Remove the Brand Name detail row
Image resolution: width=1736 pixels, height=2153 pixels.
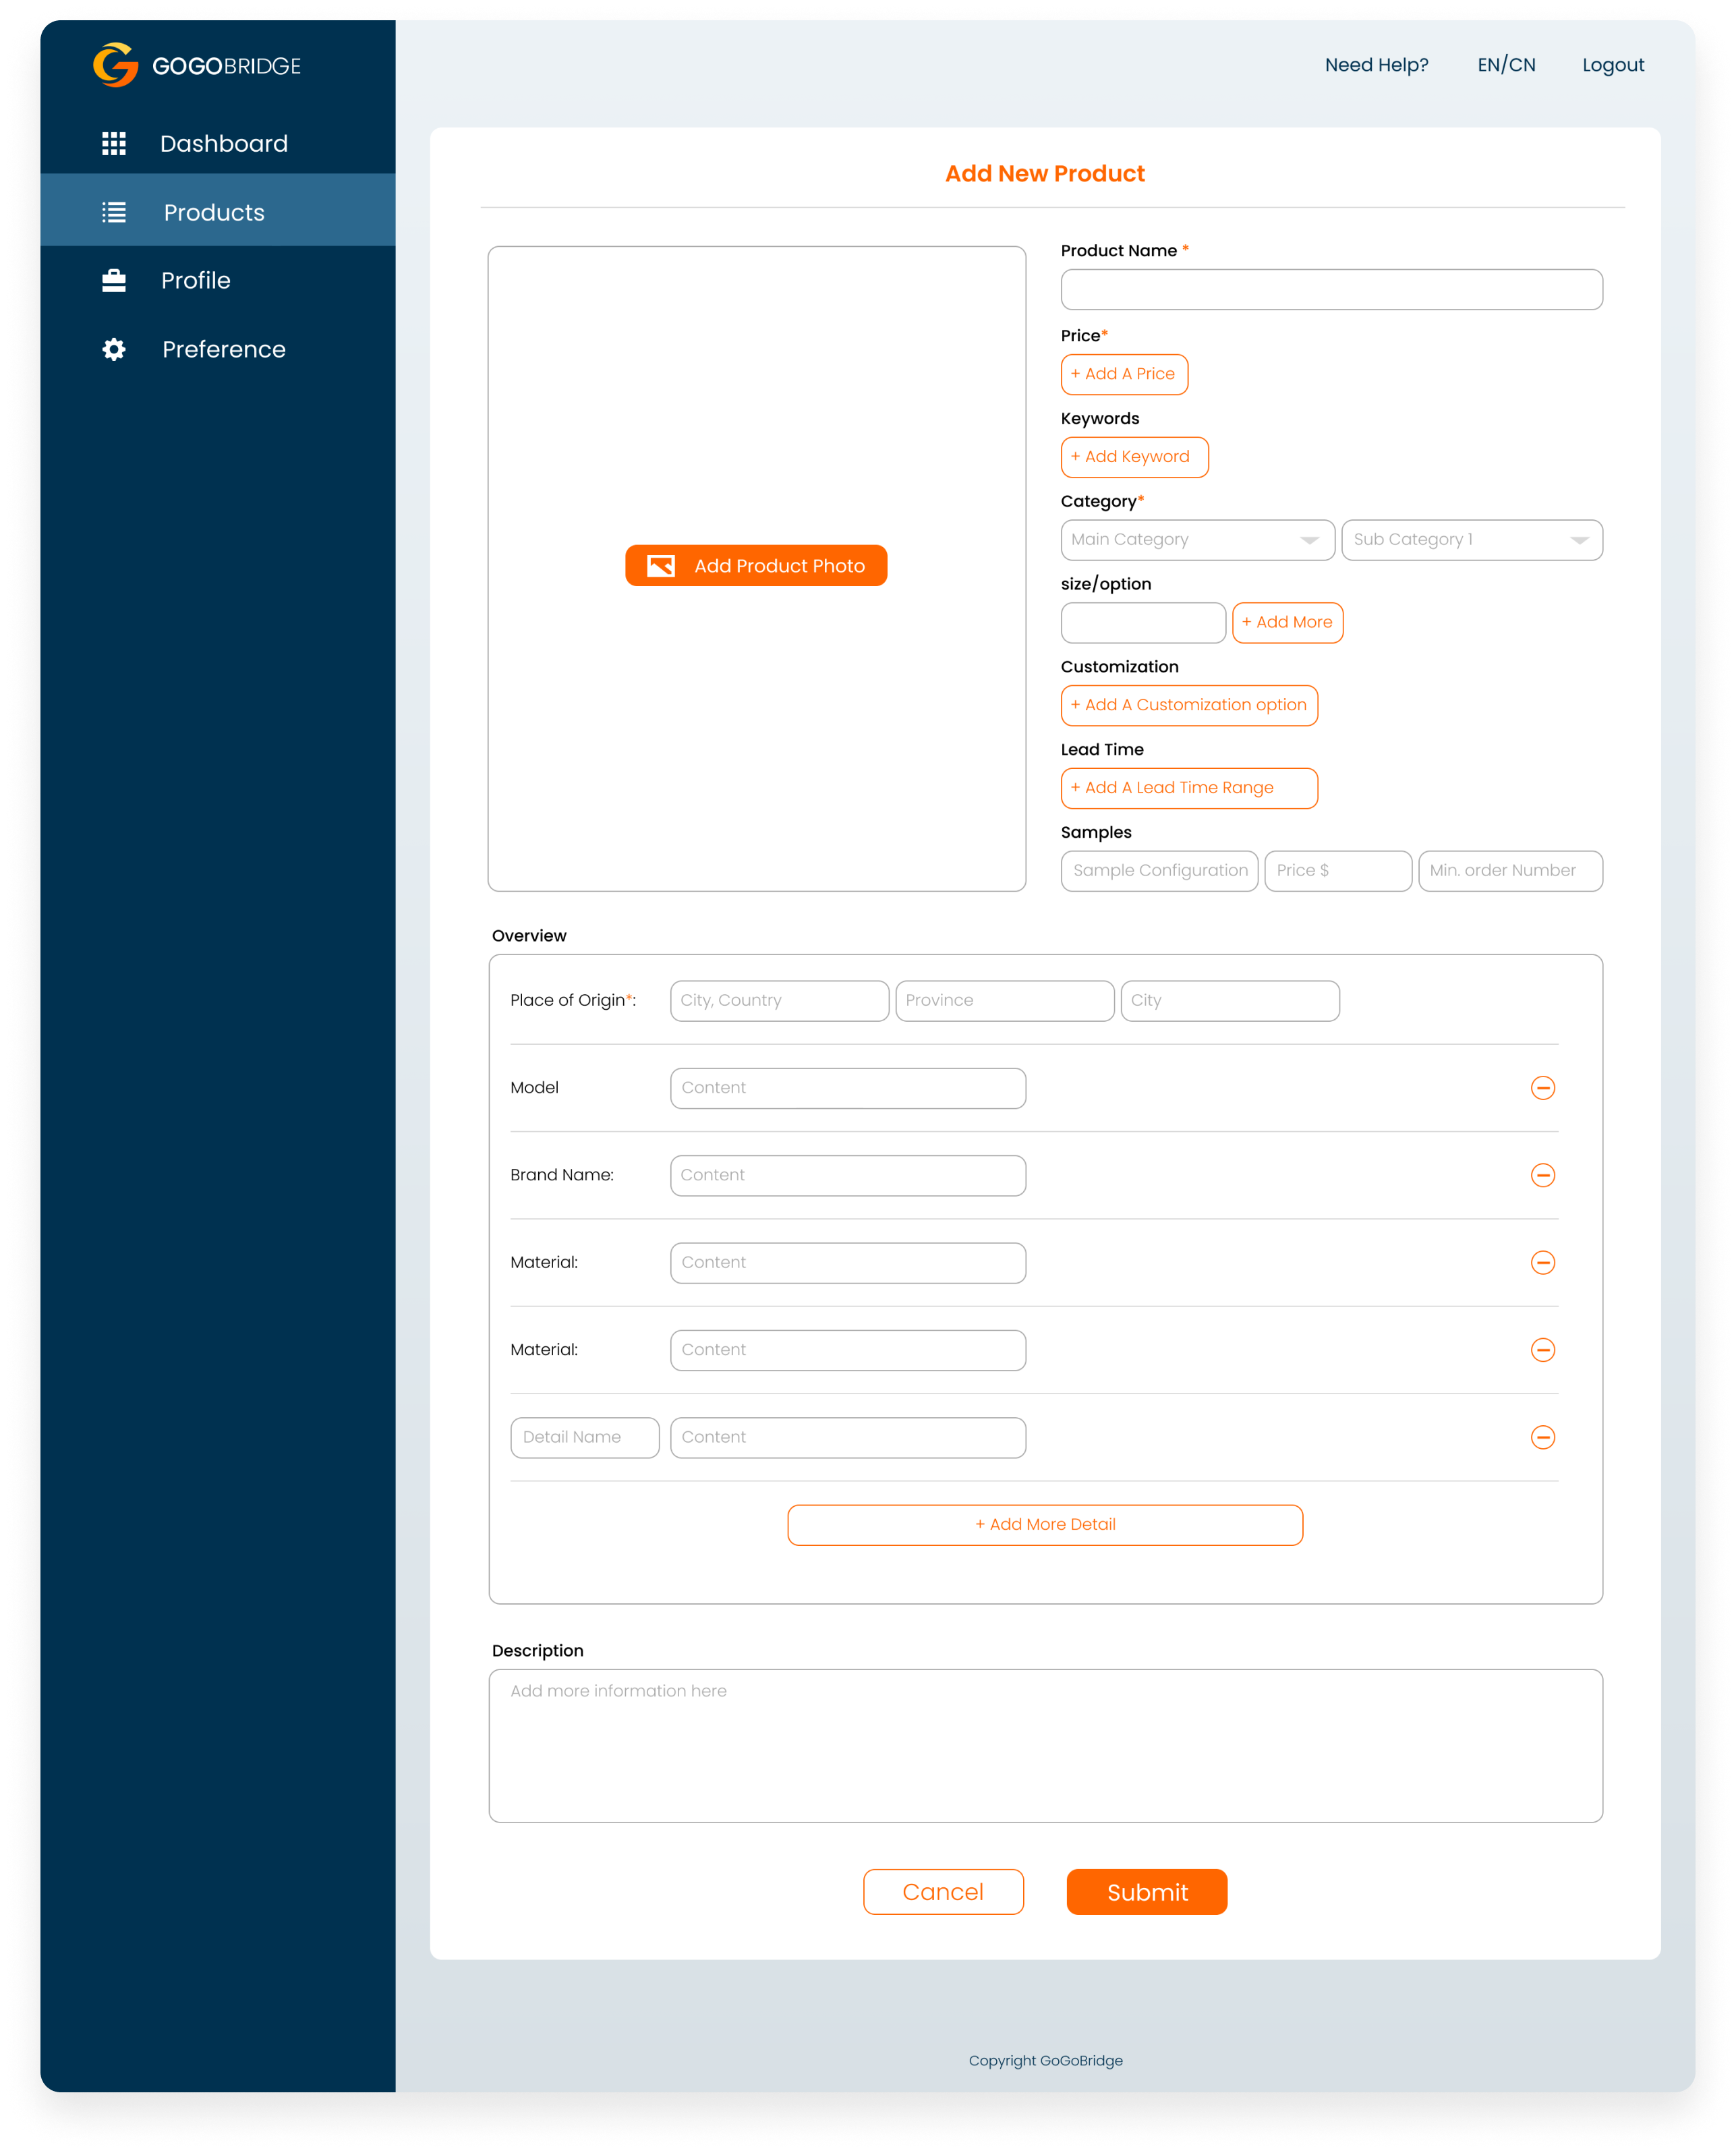click(1542, 1175)
